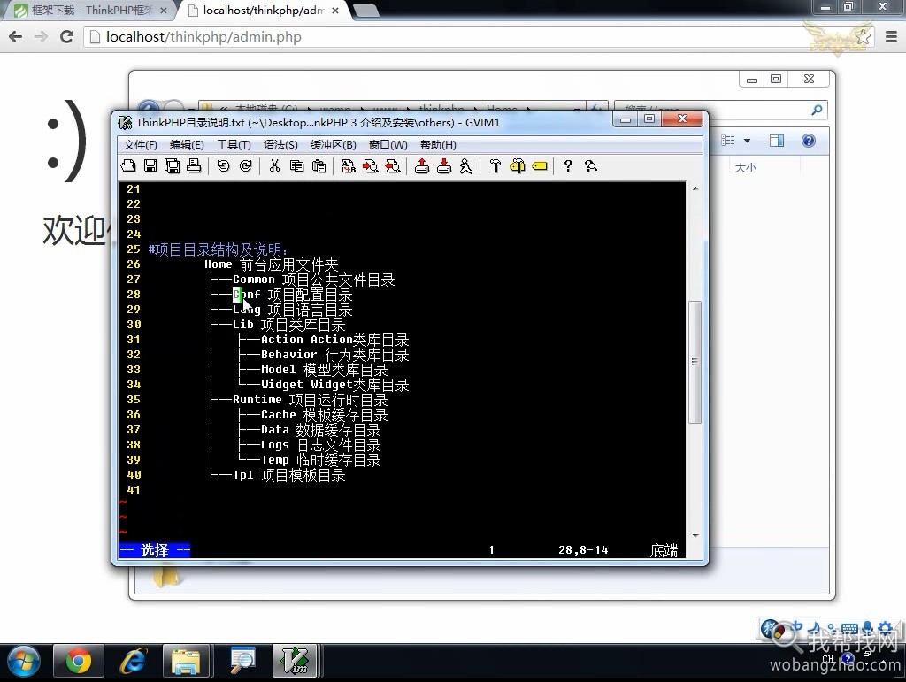Screen dimensions: 906x682
Task: Open the 语法(S) menu in GVim
Action: point(280,145)
